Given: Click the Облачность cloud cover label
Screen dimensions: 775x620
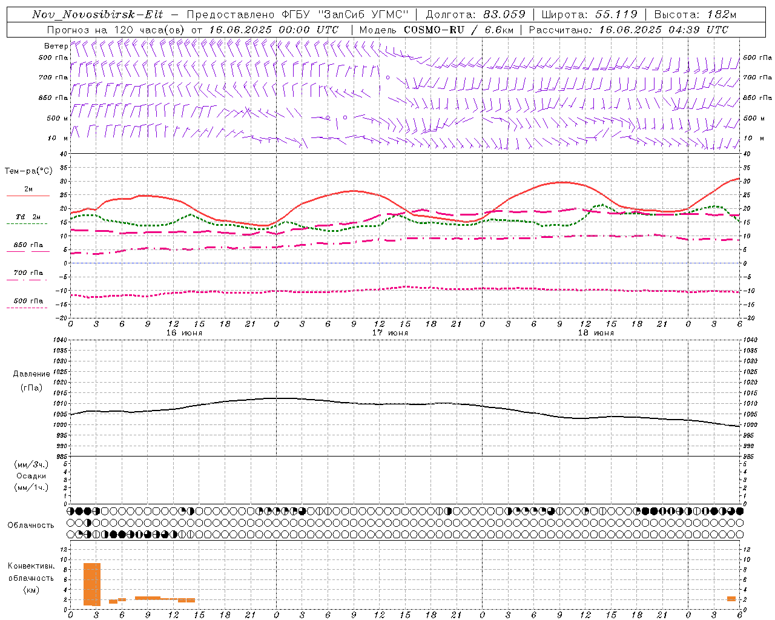Looking at the screenshot, I should [31, 526].
